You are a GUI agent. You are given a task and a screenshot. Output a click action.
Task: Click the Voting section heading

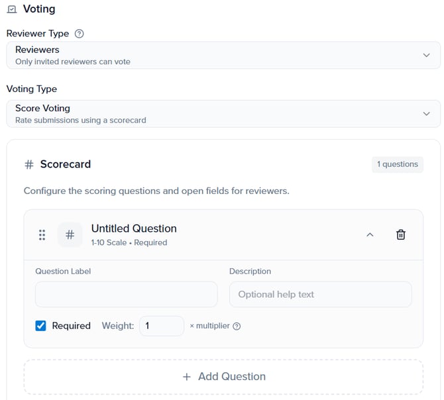(39, 9)
